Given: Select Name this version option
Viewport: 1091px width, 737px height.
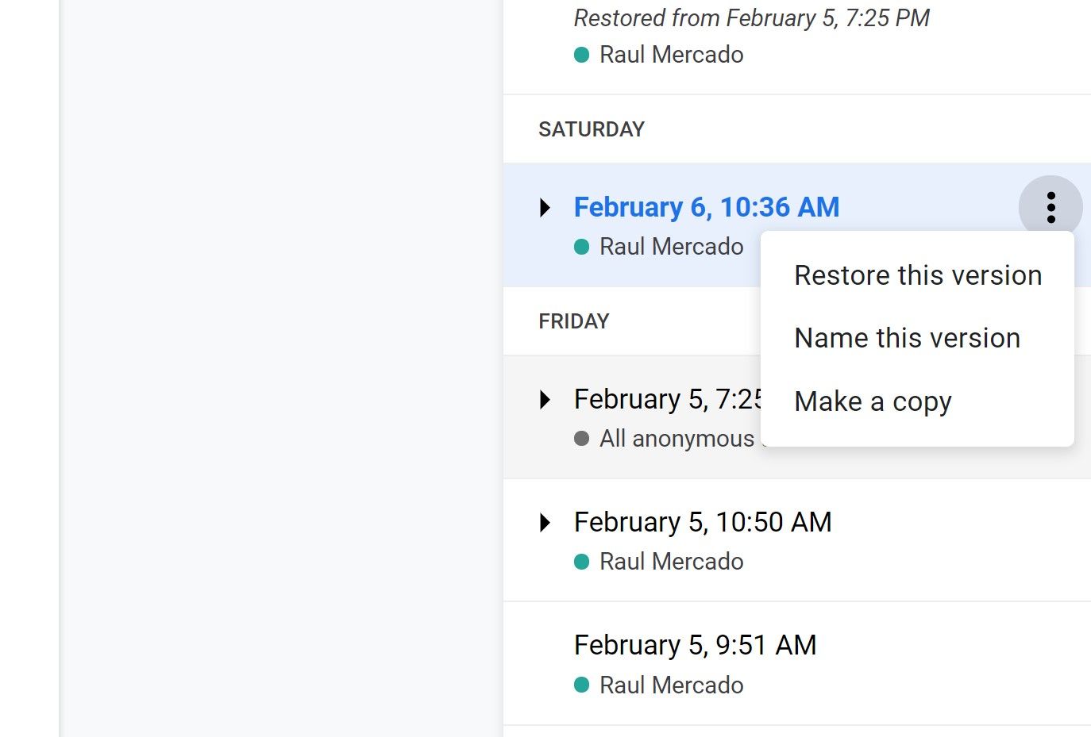Looking at the screenshot, I should (x=907, y=338).
